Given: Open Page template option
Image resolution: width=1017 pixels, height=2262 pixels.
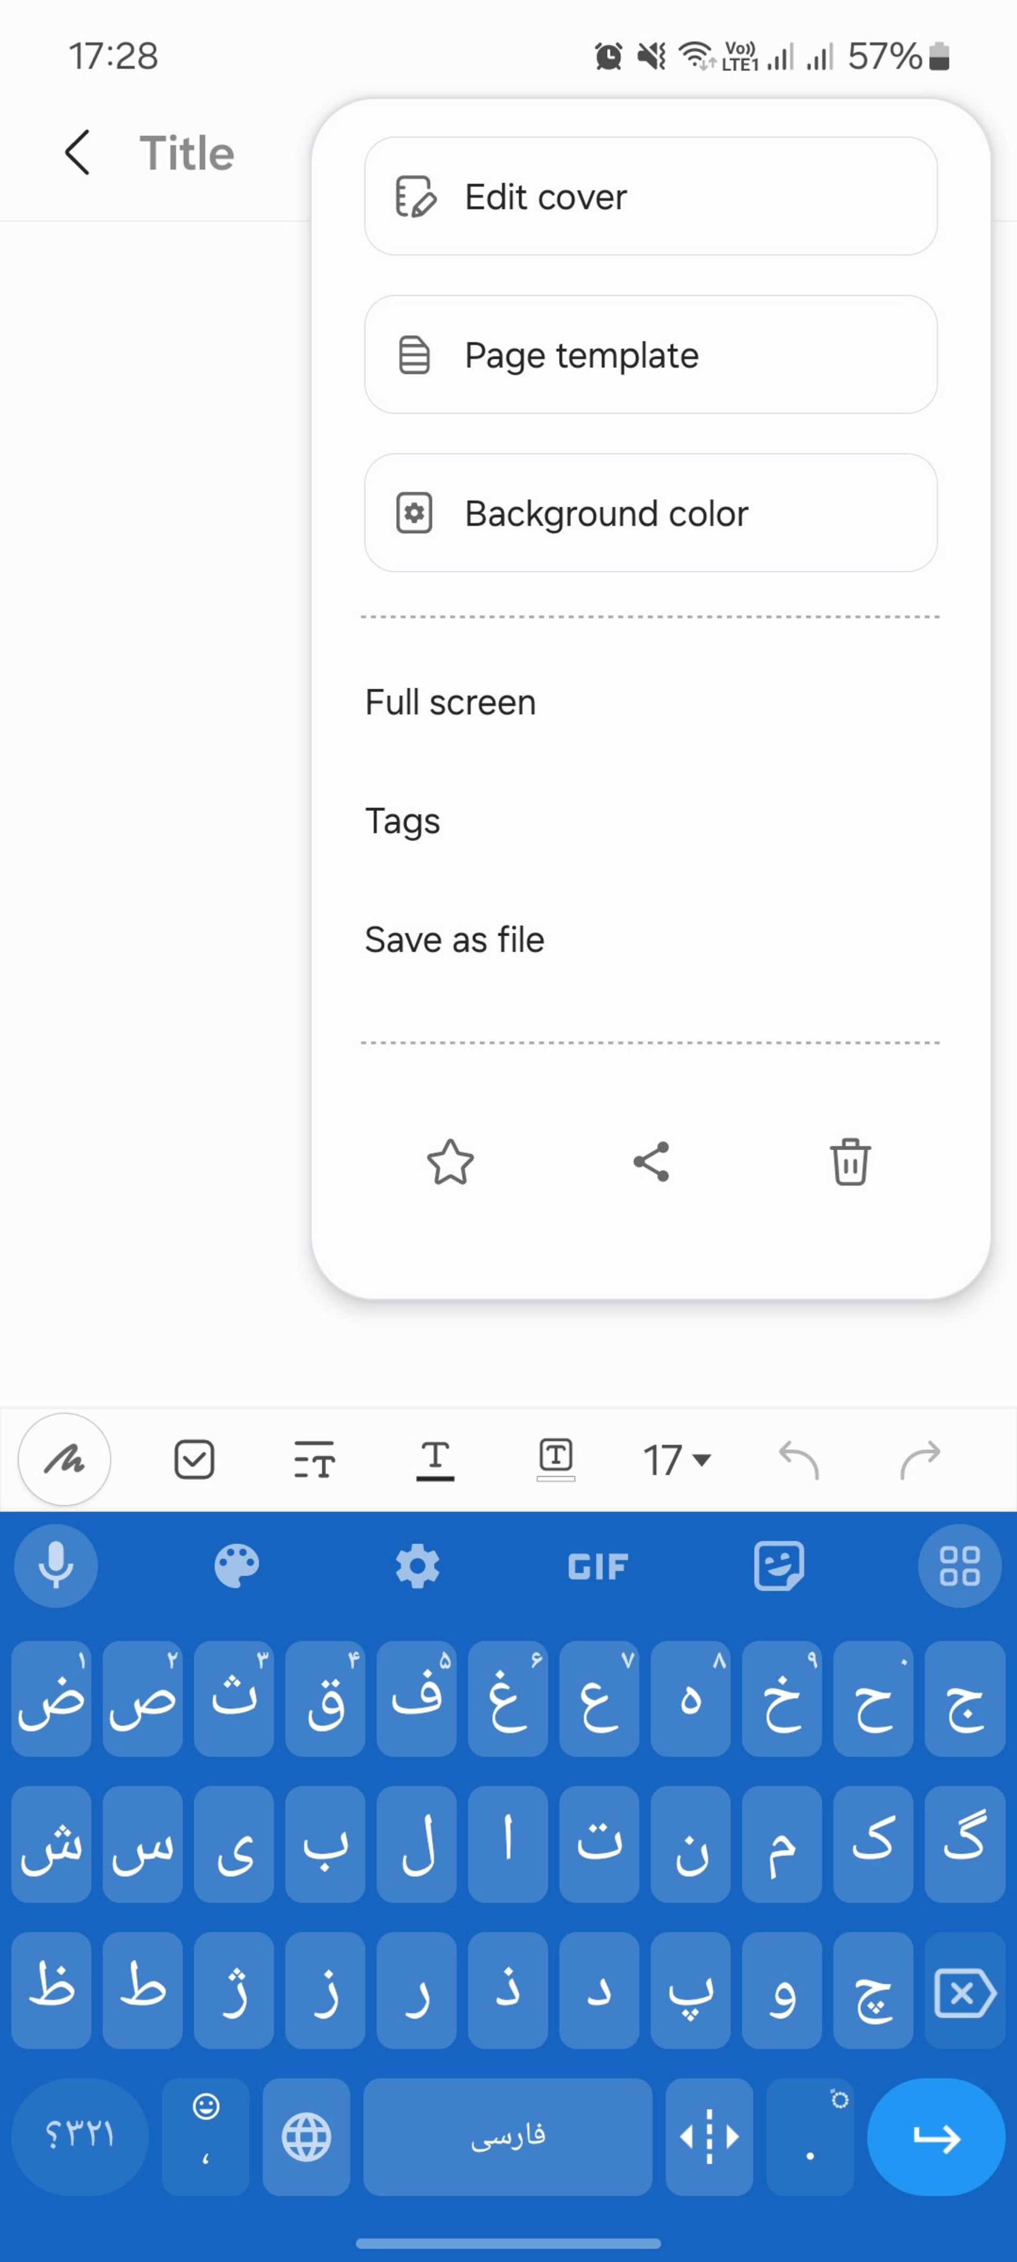Looking at the screenshot, I should click(650, 355).
